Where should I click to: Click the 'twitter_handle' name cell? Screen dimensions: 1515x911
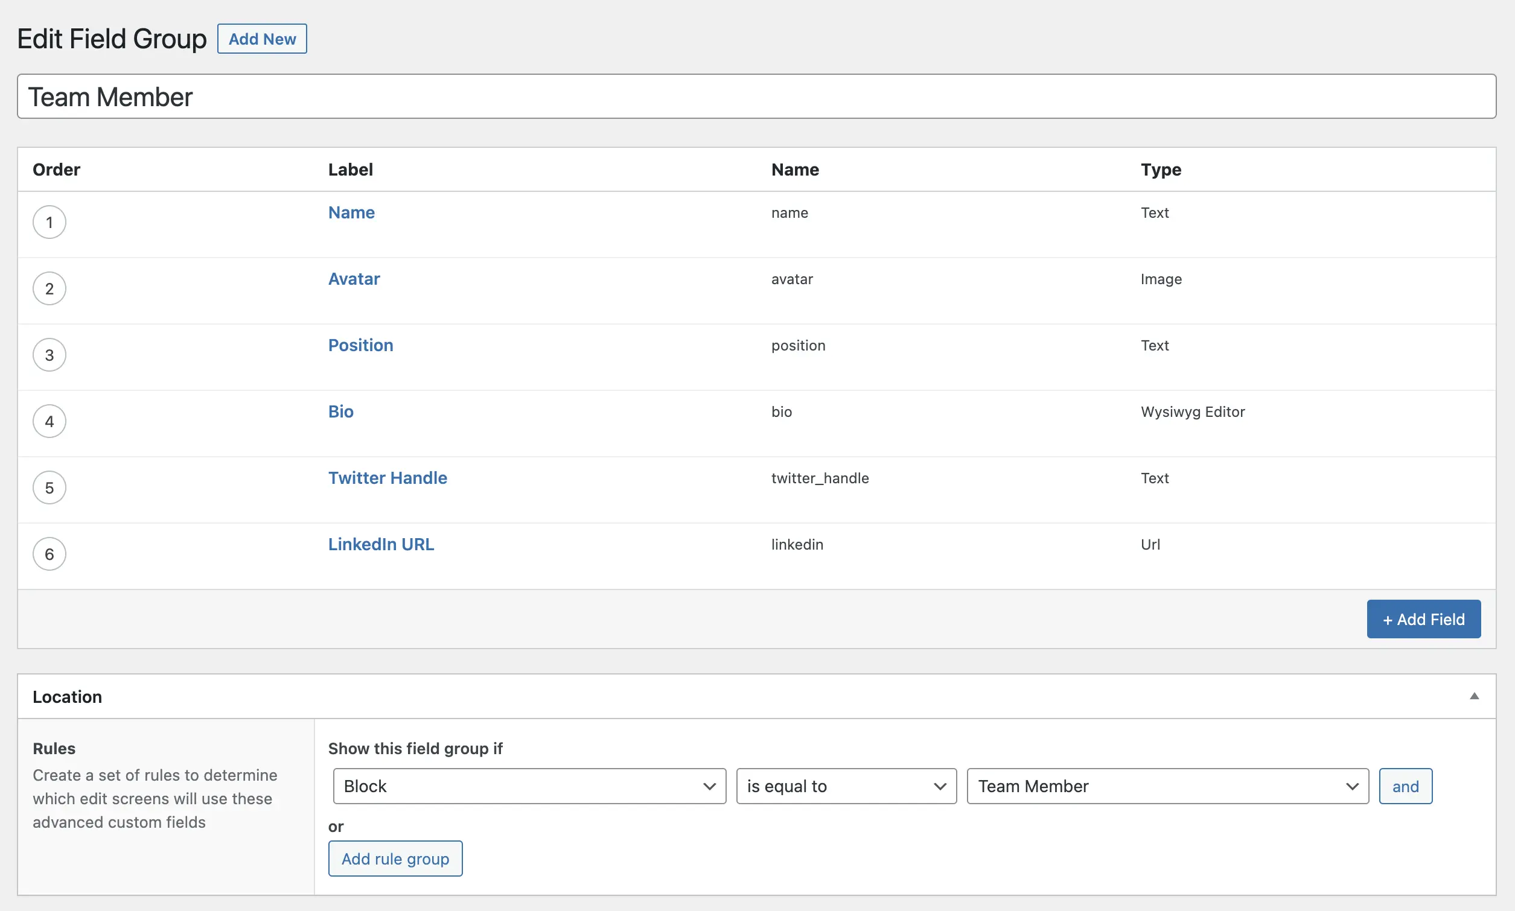820,478
